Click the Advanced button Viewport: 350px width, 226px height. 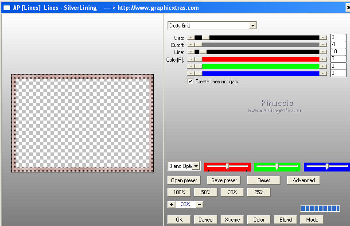click(x=303, y=180)
